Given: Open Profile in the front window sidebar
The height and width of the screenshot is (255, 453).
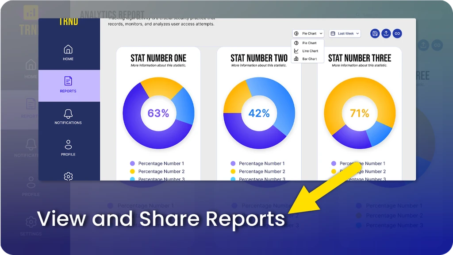Looking at the screenshot, I should (x=68, y=148).
